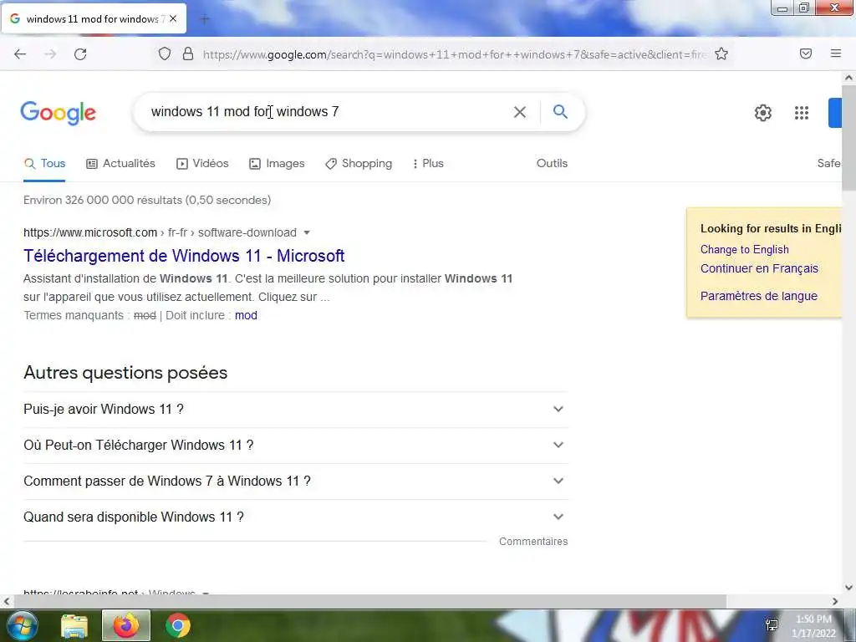The height and width of the screenshot is (642, 856).
Task: Choose Change to English
Action: (x=745, y=249)
